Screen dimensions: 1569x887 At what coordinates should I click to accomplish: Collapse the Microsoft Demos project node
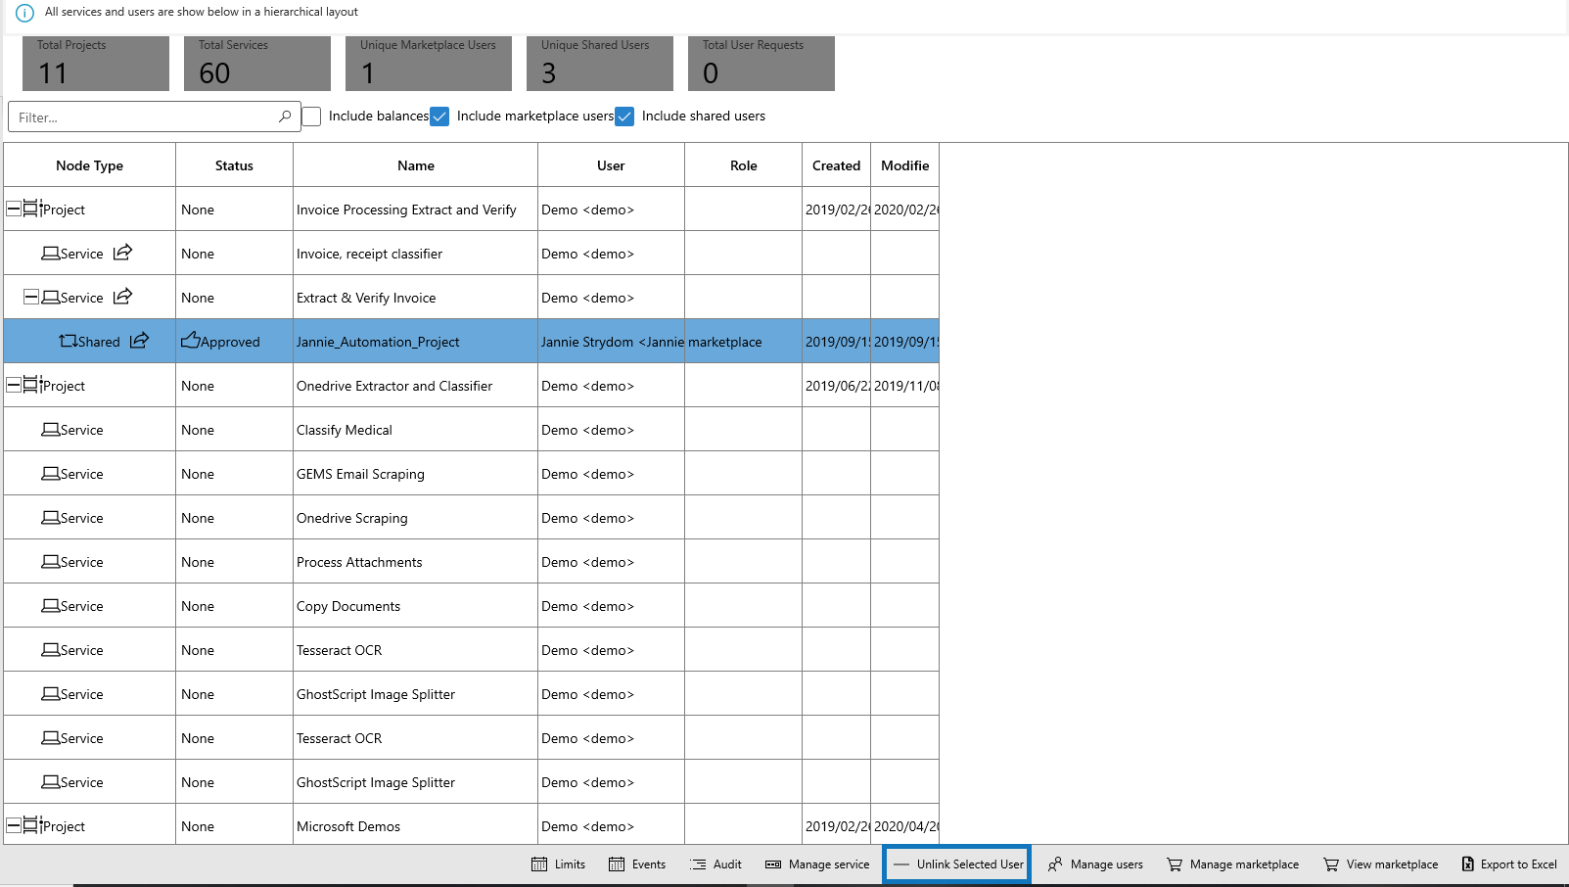pyautogui.click(x=14, y=825)
